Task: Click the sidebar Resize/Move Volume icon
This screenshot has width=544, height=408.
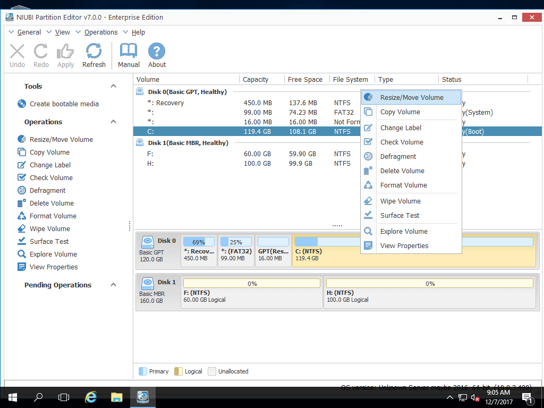Action: pyautogui.click(x=21, y=139)
